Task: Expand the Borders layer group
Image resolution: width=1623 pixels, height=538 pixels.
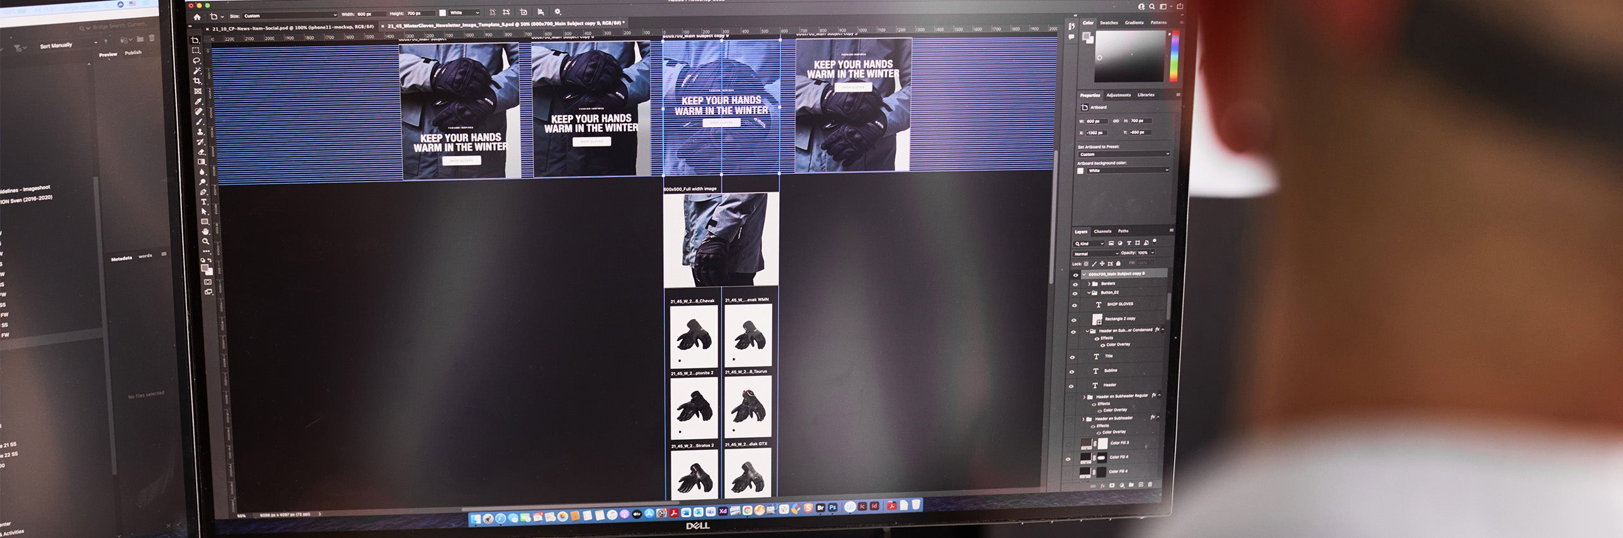Action: 1089,284
